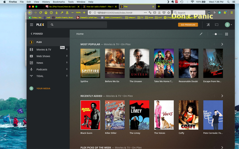Bookmark this page with star icon
Image resolution: width=239 pixels, height=149 pixels.
[x=169, y=13]
